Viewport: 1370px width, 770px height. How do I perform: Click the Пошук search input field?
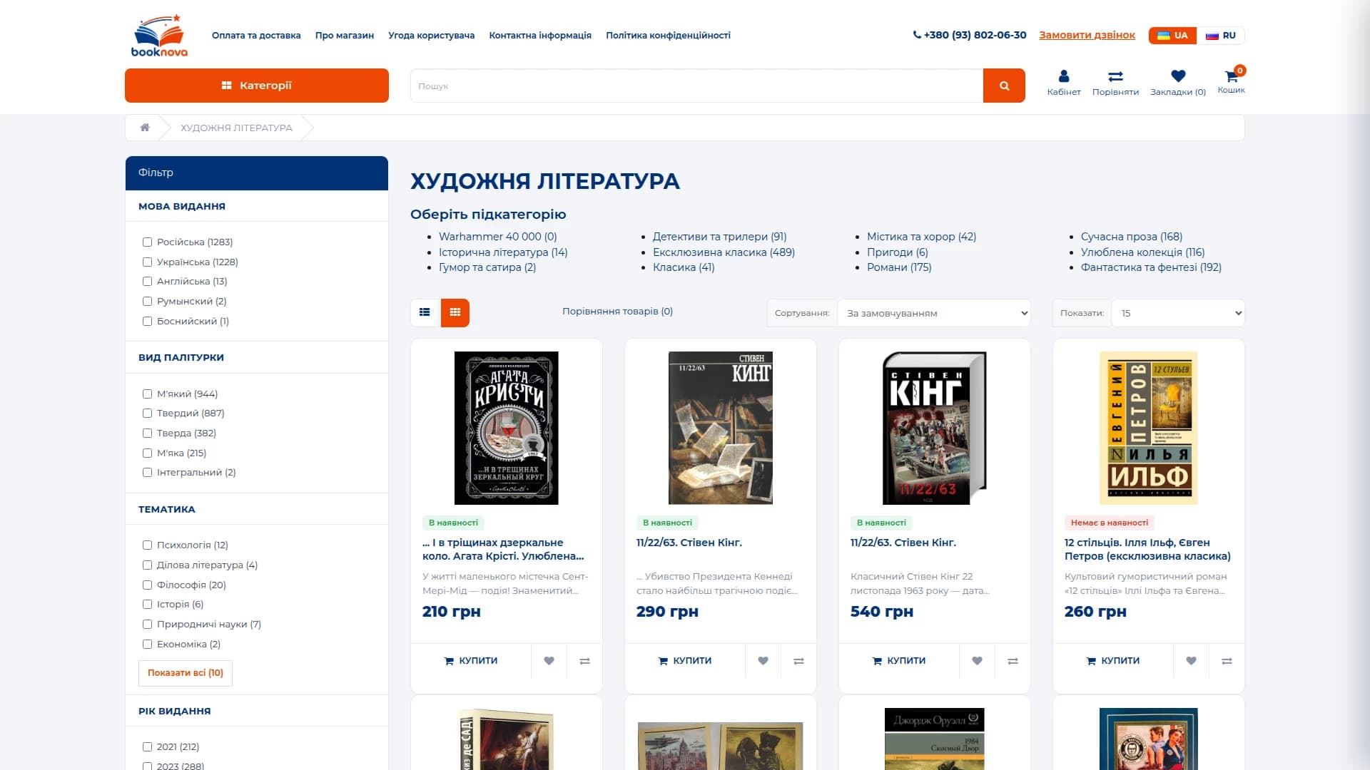coord(696,86)
